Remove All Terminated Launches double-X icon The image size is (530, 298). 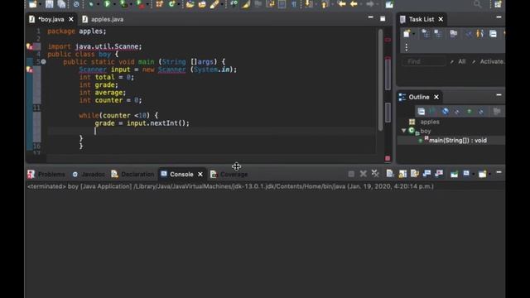pos(375,174)
